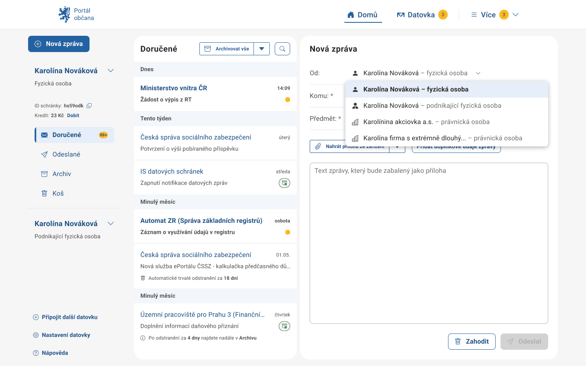Viewport: 586px width, 366px height.
Task: Copy the mailbox ID hs59odk
Action: pos(89,106)
